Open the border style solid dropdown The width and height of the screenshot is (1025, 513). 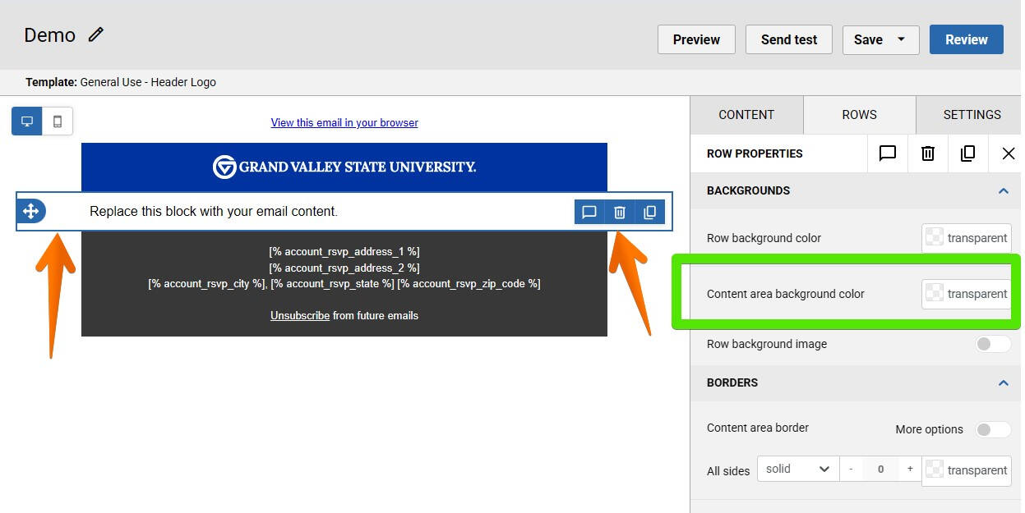click(797, 469)
